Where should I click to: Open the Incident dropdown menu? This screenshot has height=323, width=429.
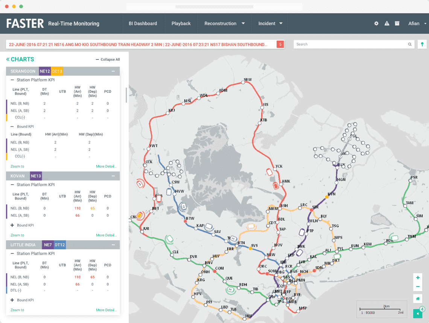click(x=270, y=23)
